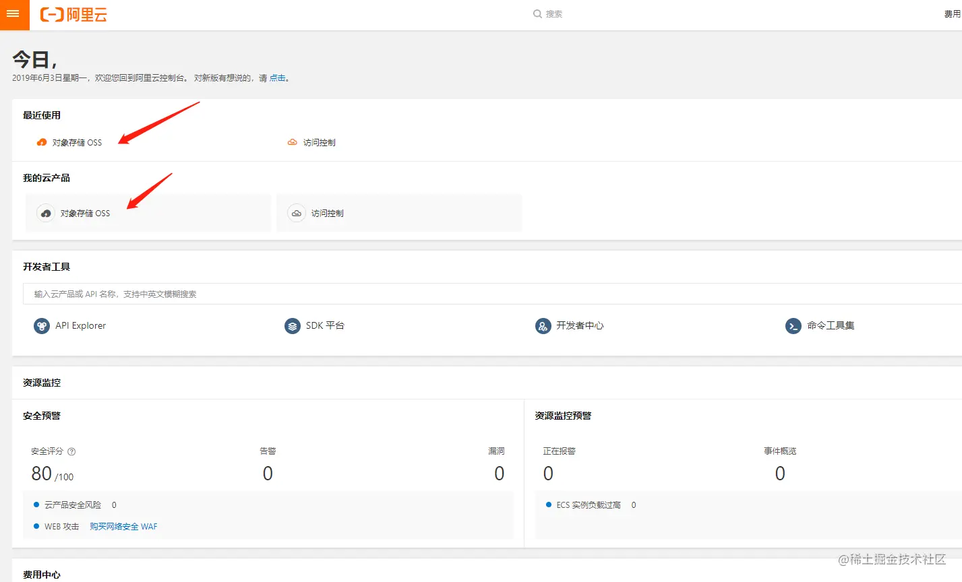The width and height of the screenshot is (962, 582).
Task: Click the recently used OSS cloud icon
Action: click(42, 142)
